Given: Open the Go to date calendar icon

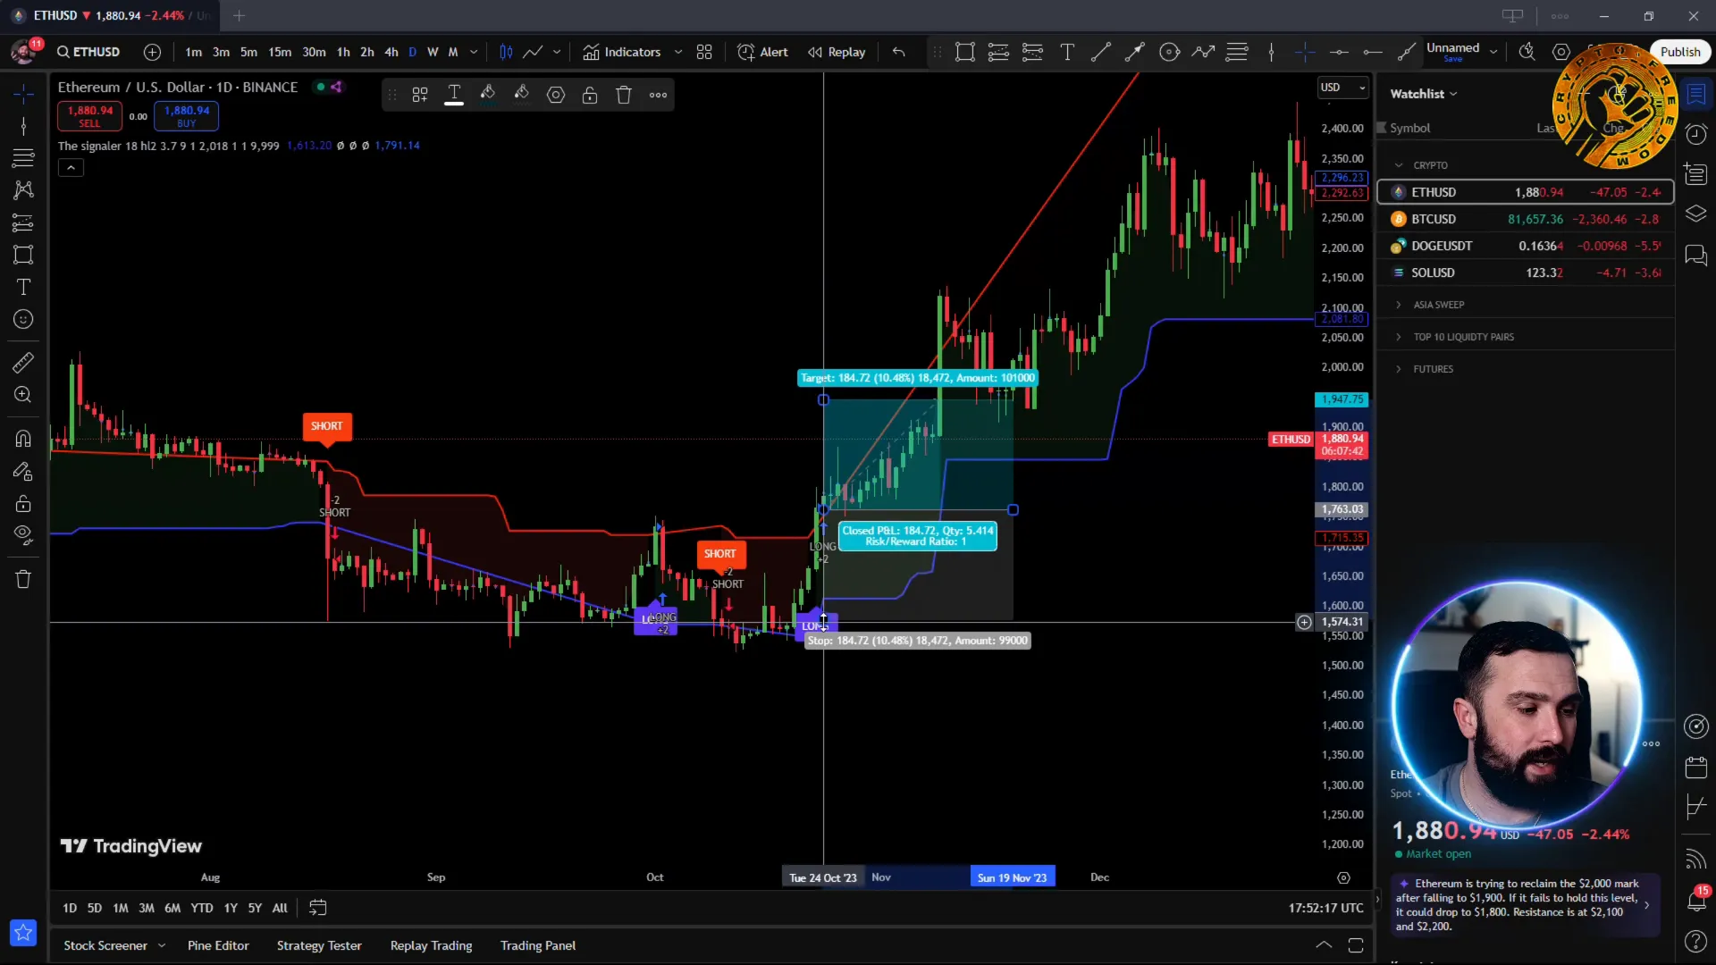Looking at the screenshot, I should (x=317, y=908).
